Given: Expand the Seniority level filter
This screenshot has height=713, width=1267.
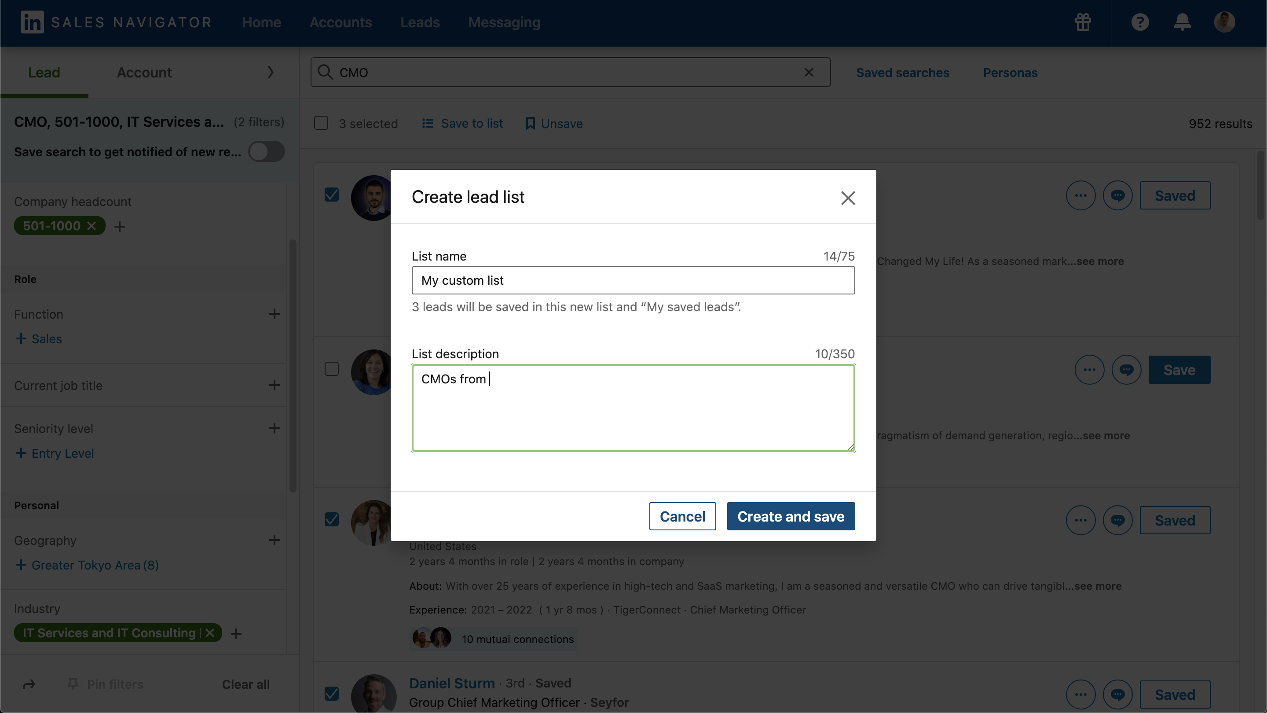Looking at the screenshot, I should [275, 428].
